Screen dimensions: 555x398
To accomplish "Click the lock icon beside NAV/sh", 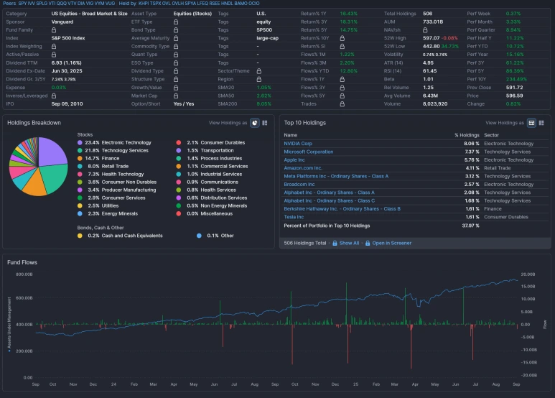I will [425, 30].
